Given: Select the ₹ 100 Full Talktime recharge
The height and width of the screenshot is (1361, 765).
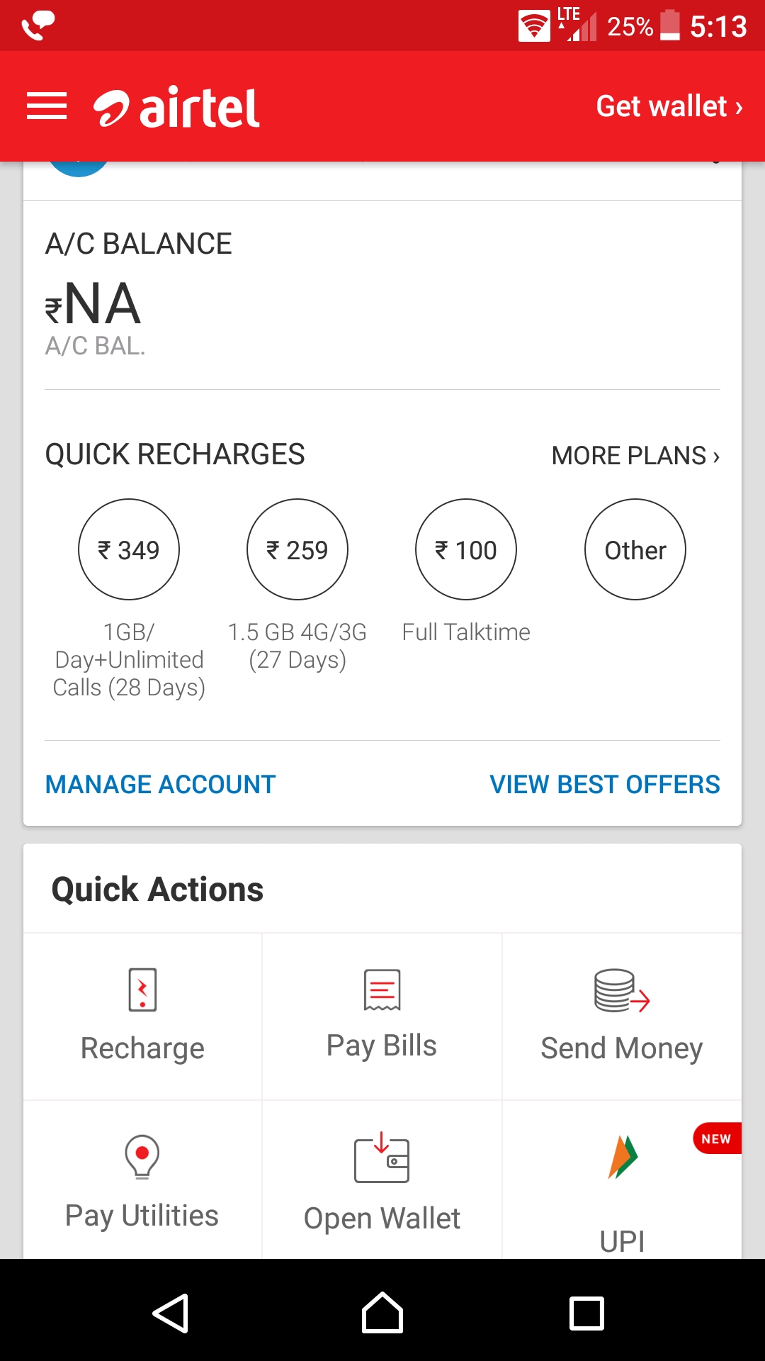Looking at the screenshot, I should coord(466,550).
